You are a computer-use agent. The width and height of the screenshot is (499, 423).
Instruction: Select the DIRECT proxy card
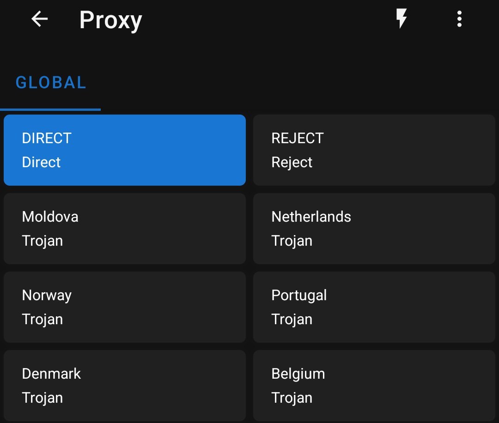(x=125, y=150)
